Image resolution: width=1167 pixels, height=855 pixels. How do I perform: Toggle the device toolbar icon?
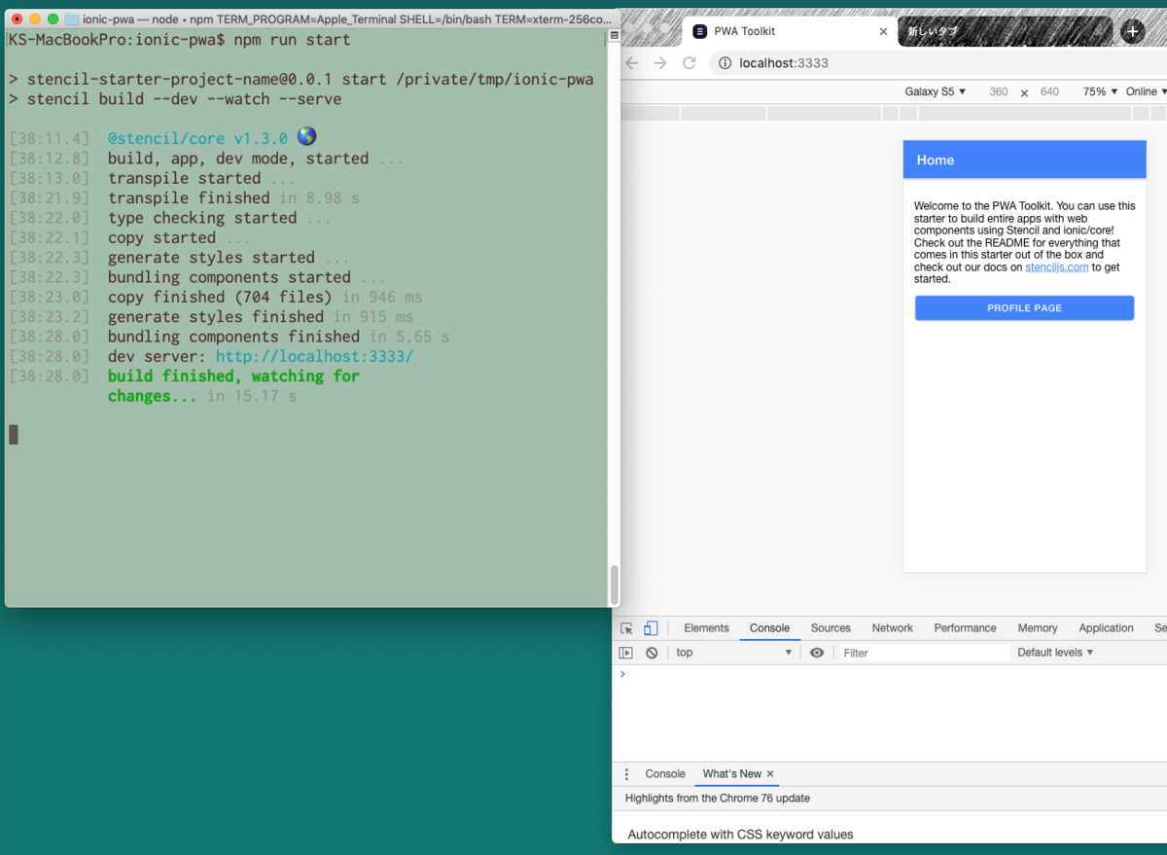click(651, 628)
